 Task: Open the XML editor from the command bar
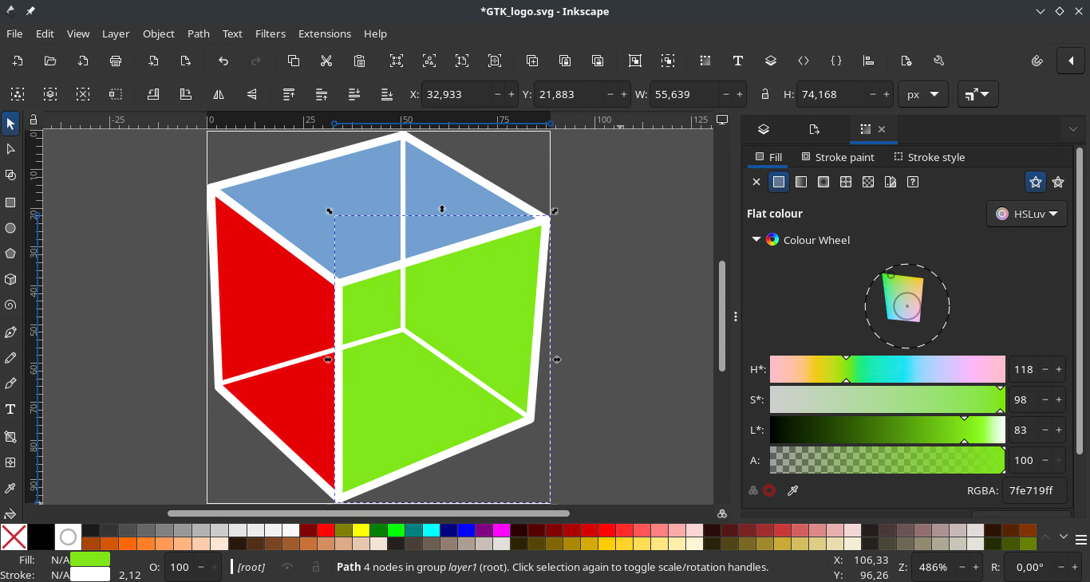tap(803, 61)
